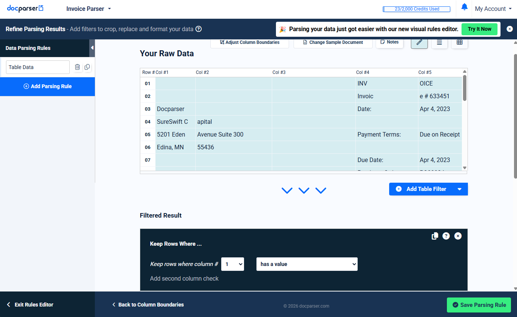Click the help icon beside the heading
The width and height of the screenshot is (517, 317).
(x=199, y=29)
